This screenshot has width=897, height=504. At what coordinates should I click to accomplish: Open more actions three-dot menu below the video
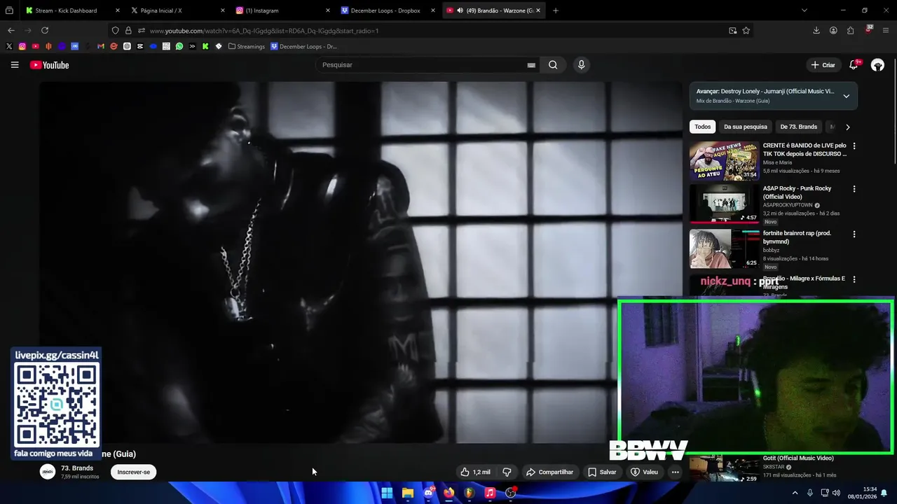click(x=675, y=472)
